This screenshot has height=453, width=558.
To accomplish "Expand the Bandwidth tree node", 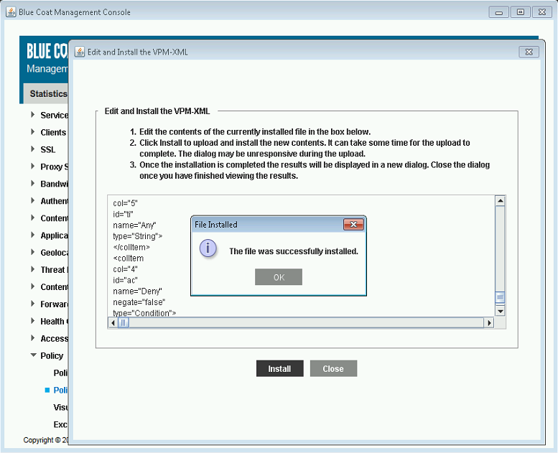I will (x=33, y=183).
